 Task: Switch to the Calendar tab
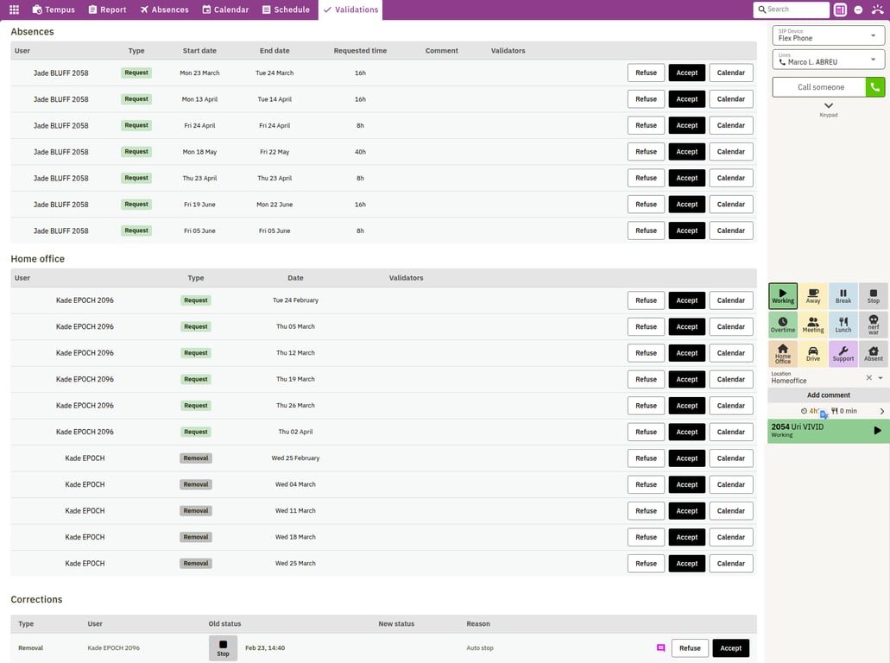[225, 9]
